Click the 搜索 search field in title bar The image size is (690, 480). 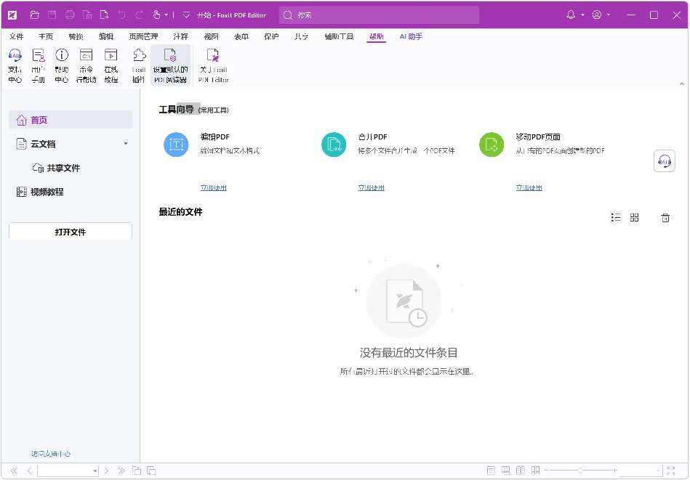[379, 15]
